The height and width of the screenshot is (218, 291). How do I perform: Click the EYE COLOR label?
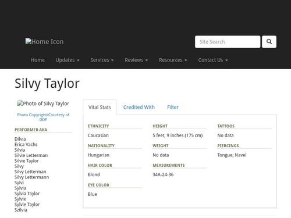(98, 185)
